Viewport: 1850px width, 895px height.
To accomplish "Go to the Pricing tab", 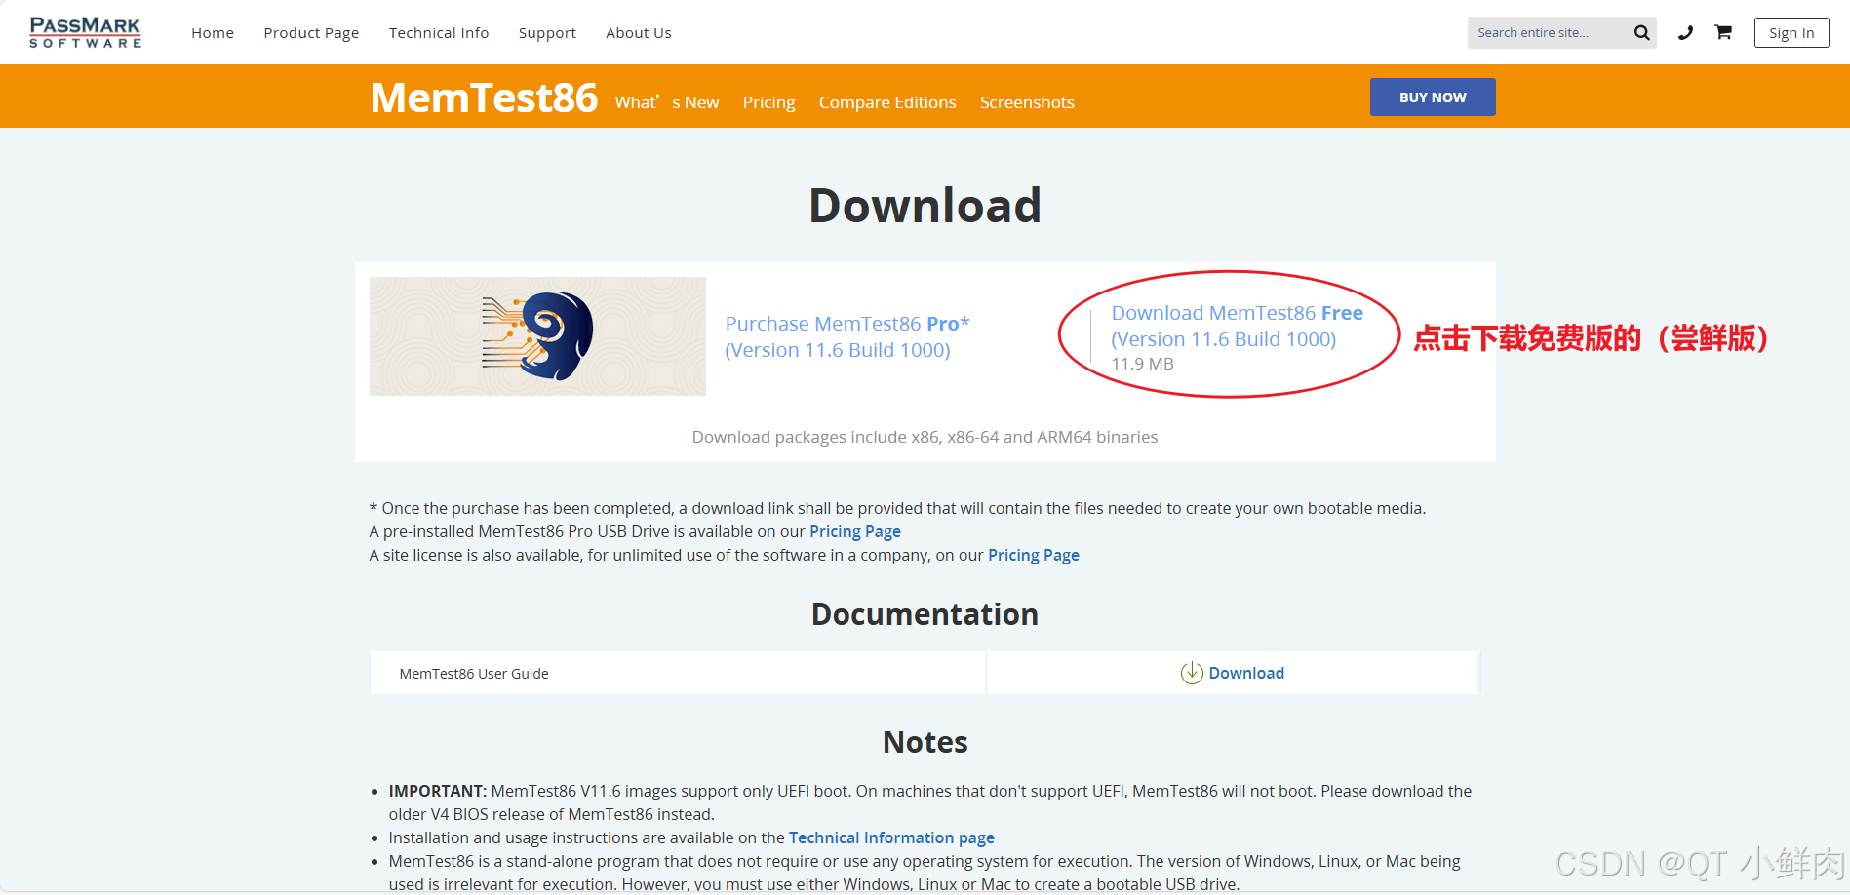I will pos(768,102).
